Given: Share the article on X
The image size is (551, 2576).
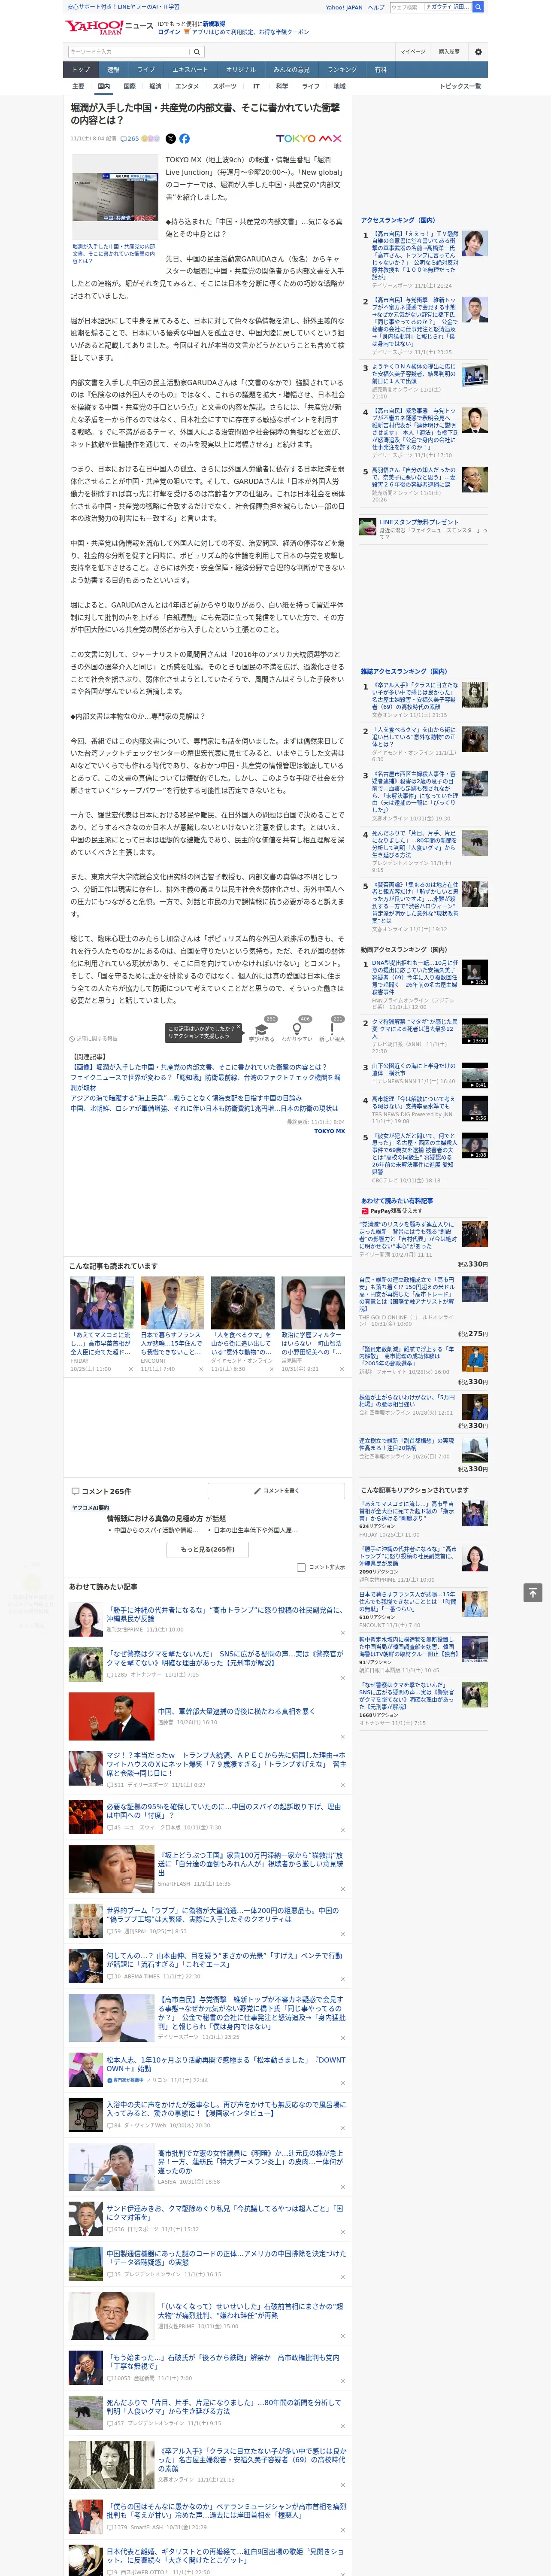Looking at the screenshot, I should coord(170,139).
